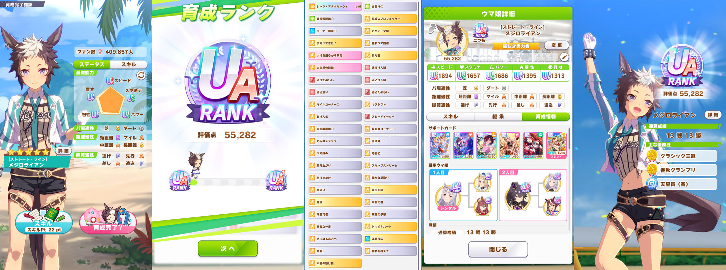Open the 継承 tab in details window
The height and width of the screenshot is (270, 726).
coord(498,117)
